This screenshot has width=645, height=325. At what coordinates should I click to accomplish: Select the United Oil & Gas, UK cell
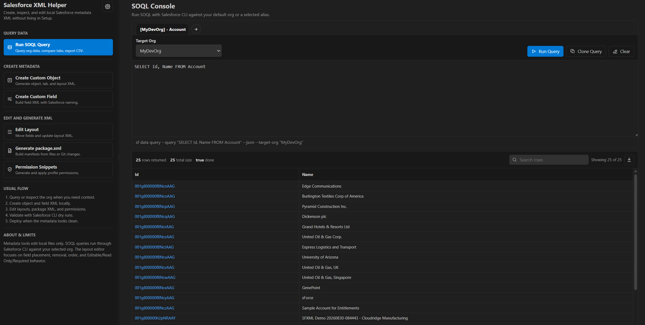466,267
